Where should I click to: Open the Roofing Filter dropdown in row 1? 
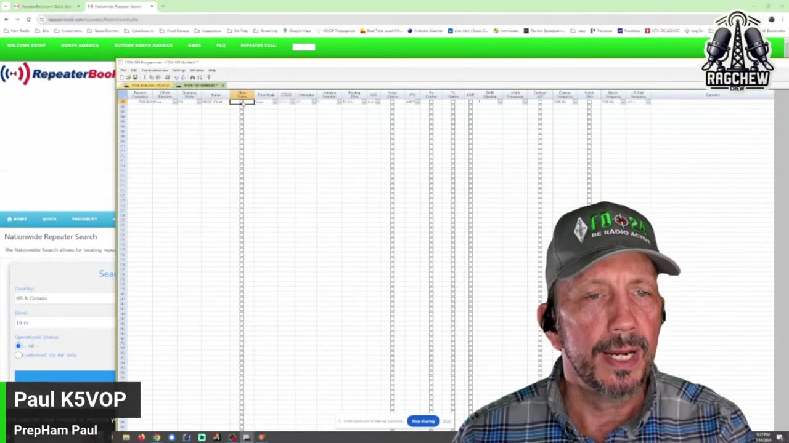point(364,102)
